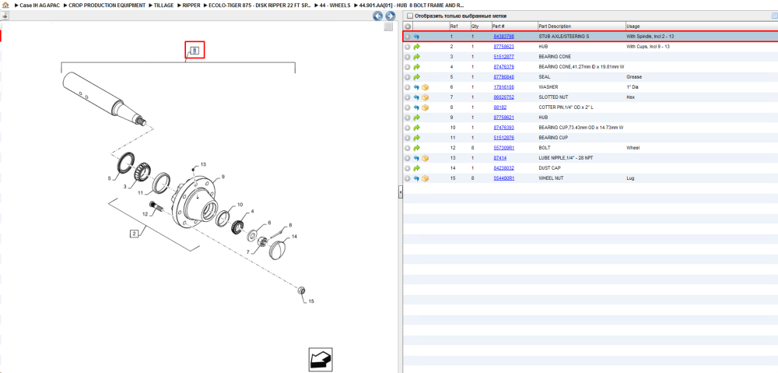778x373 pixels.
Task: Click the blue arrow in the WASHER row
Action: tap(416, 87)
